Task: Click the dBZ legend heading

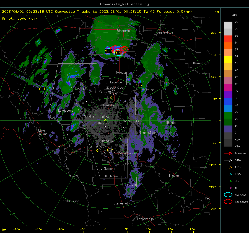Action: tap(235, 15)
